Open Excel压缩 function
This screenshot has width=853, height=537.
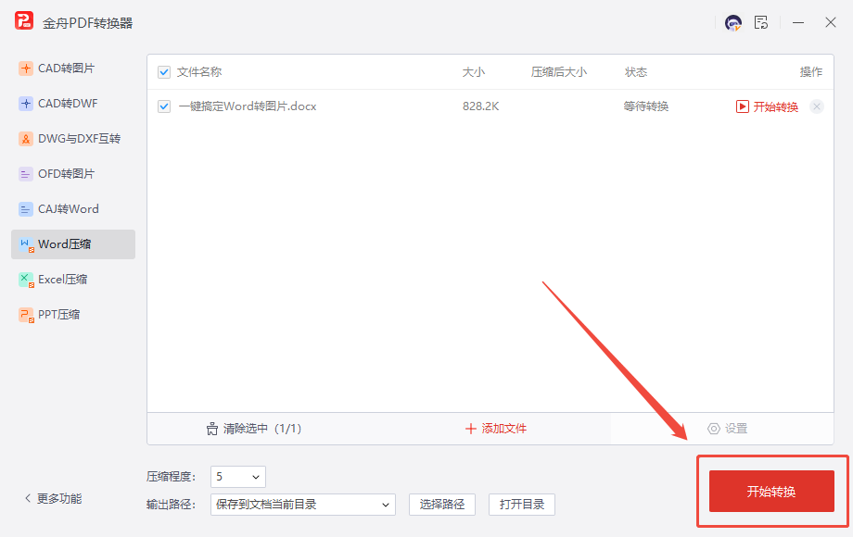click(x=73, y=280)
